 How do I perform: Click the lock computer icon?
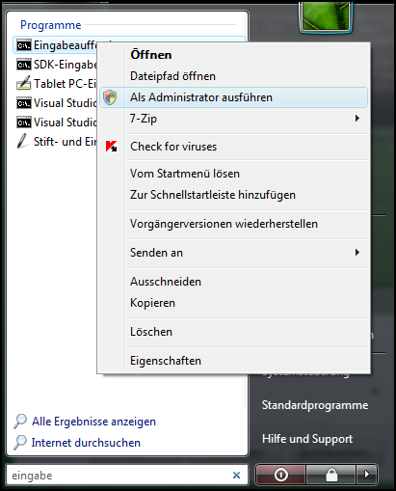tap(331, 475)
